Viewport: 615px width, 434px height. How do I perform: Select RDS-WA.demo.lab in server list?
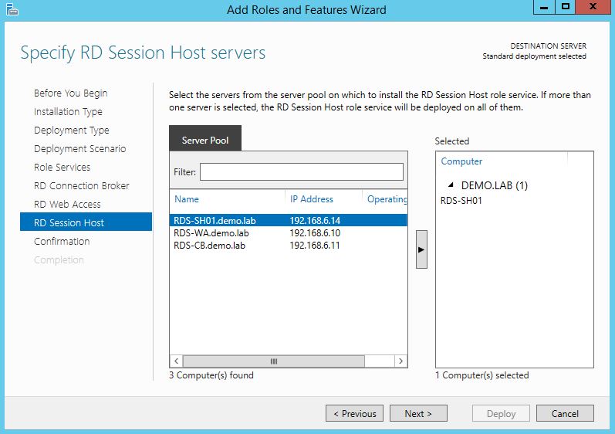coord(211,233)
